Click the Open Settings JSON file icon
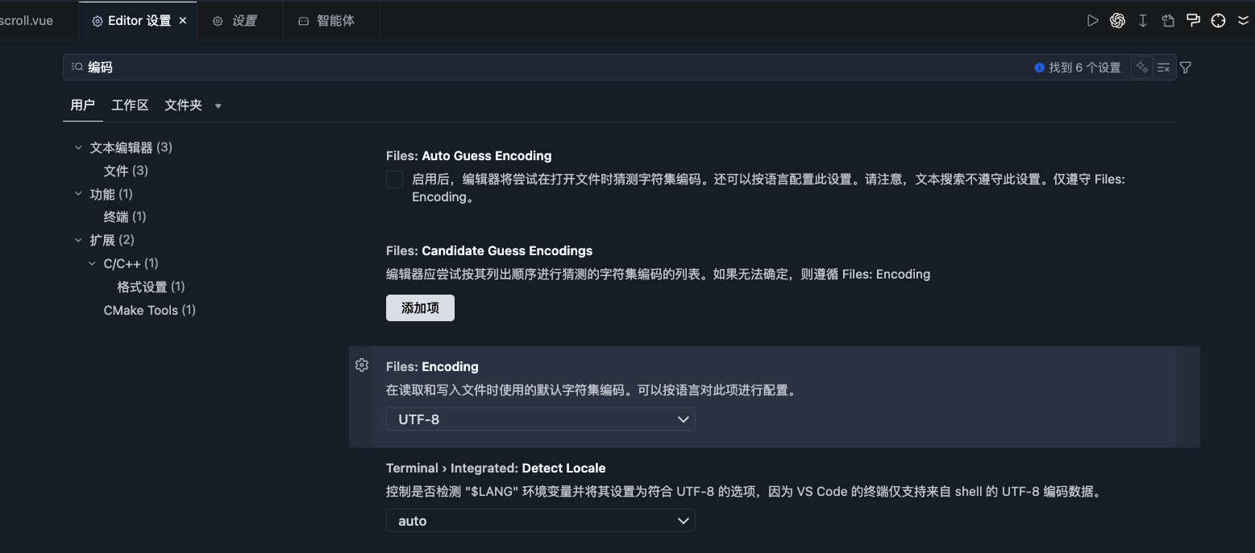 point(1168,21)
